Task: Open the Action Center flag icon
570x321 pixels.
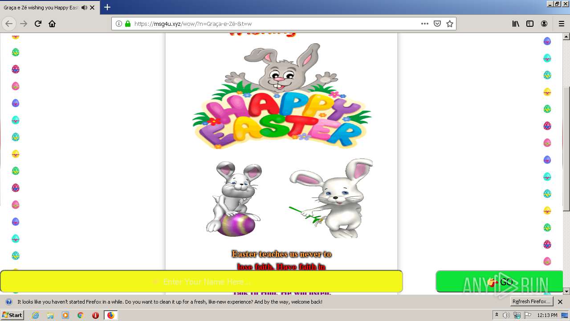Action: [x=528, y=315]
